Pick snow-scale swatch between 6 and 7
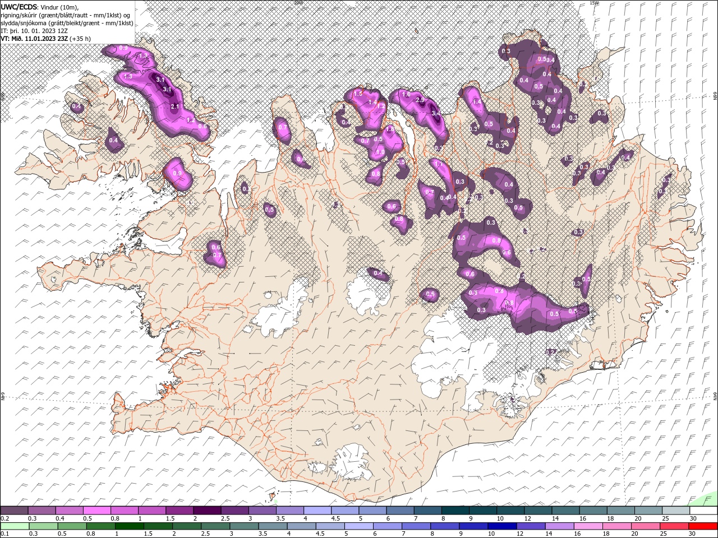 click(401, 511)
